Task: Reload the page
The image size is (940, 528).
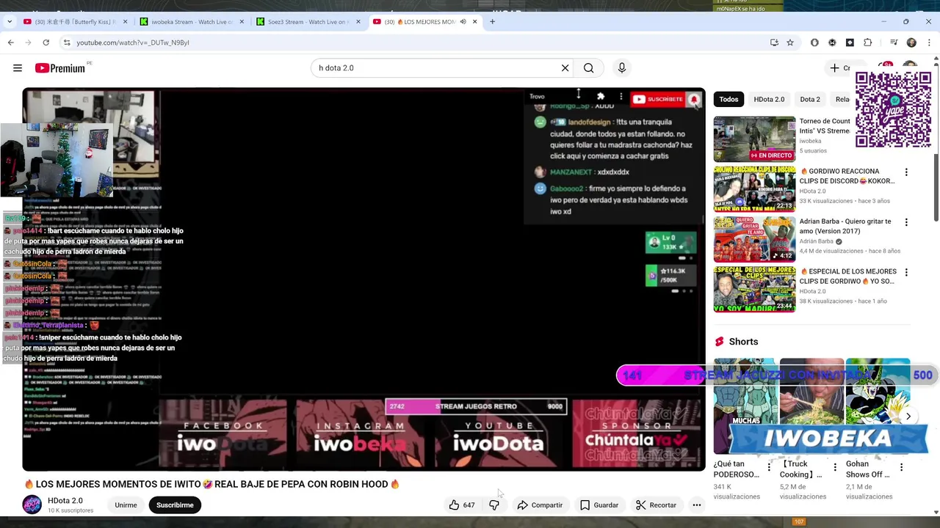Action: click(x=46, y=43)
